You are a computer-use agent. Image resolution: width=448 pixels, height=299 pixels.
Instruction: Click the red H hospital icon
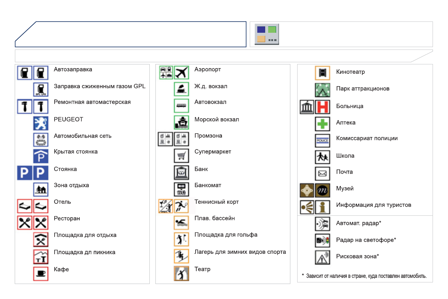click(322, 107)
